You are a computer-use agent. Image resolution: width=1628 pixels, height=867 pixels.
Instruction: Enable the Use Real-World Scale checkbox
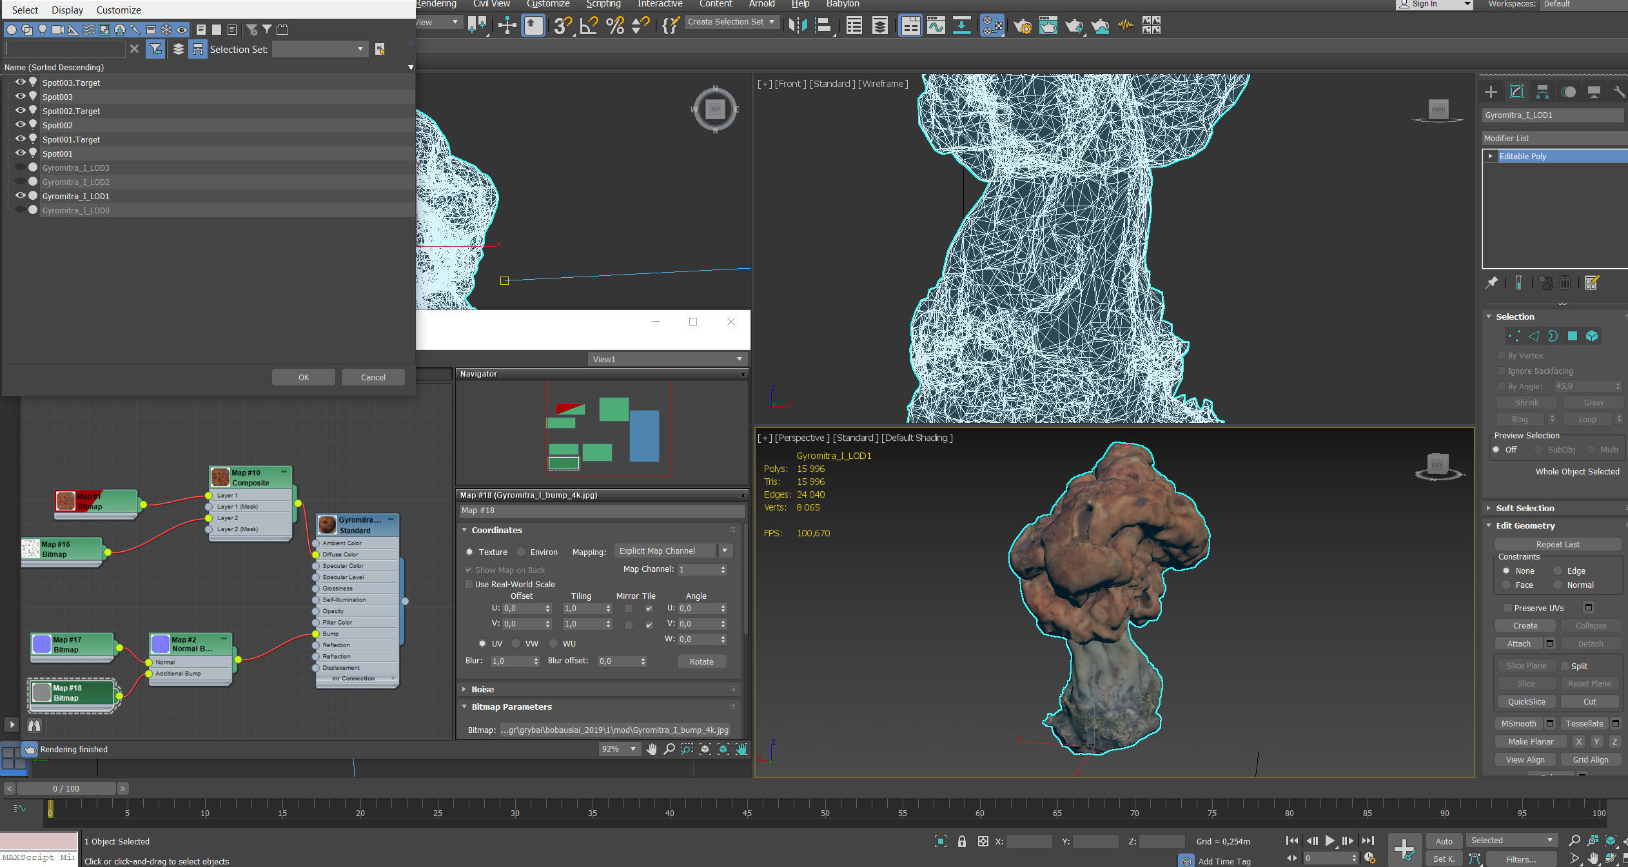tap(469, 584)
